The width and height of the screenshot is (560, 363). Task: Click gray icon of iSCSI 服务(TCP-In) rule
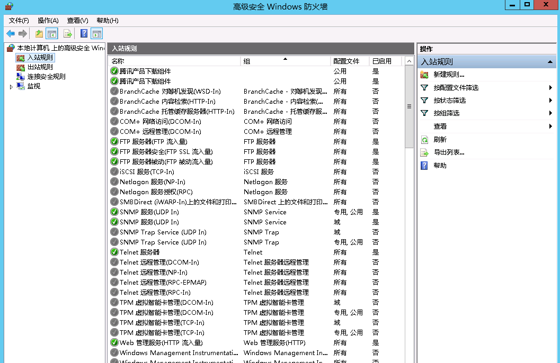click(114, 171)
